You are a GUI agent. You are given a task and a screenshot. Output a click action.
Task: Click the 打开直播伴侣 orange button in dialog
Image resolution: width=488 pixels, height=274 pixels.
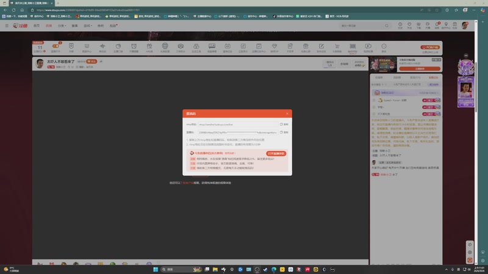tap(276, 153)
